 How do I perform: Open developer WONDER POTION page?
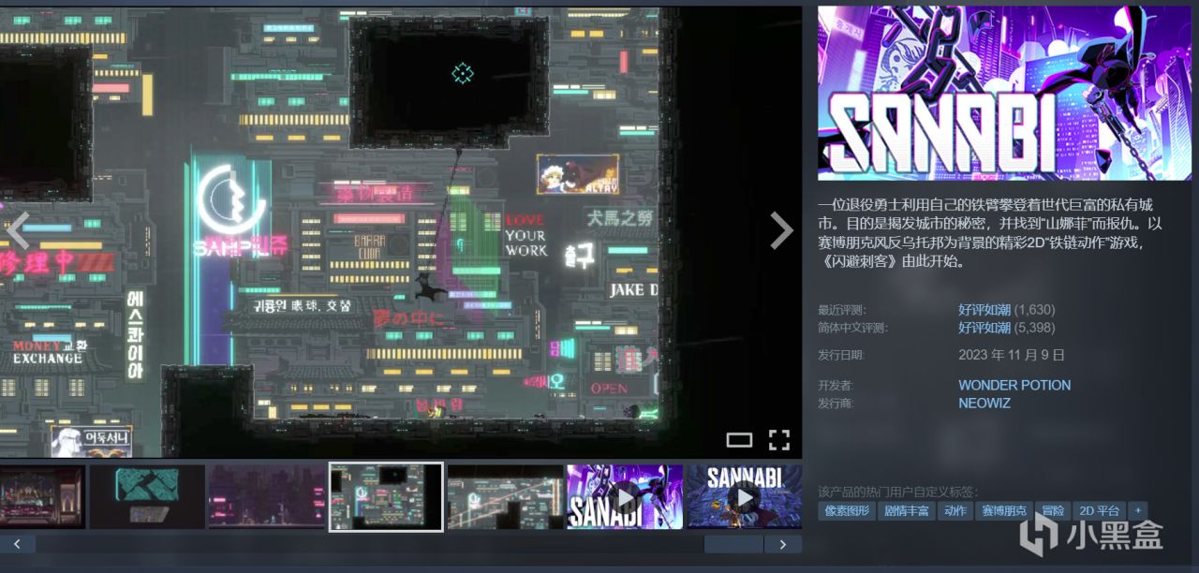pos(1014,385)
